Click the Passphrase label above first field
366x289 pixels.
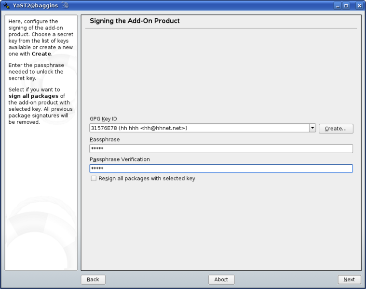tap(105, 140)
